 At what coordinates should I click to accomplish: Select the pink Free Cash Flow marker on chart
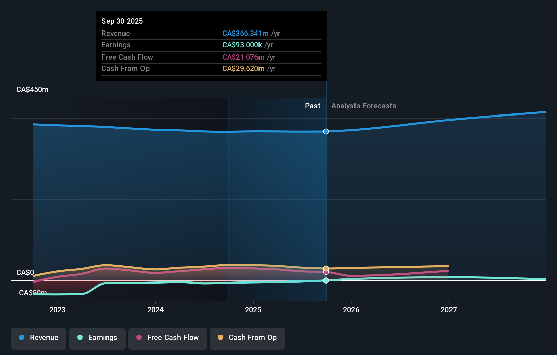click(326, 273)
